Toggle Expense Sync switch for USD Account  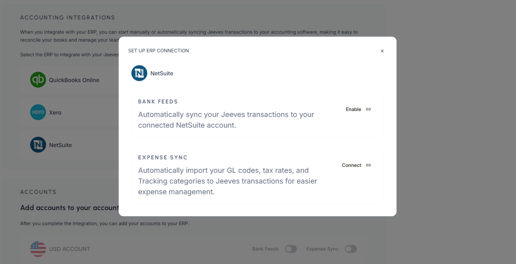coord(350,249)
